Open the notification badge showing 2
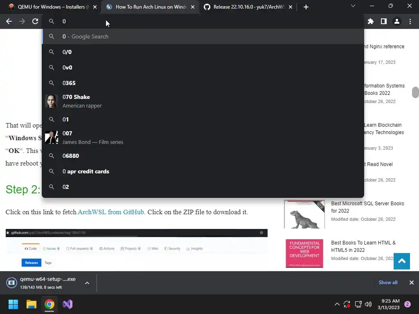This screenshot has height=314, width=419. pos(408,304)
